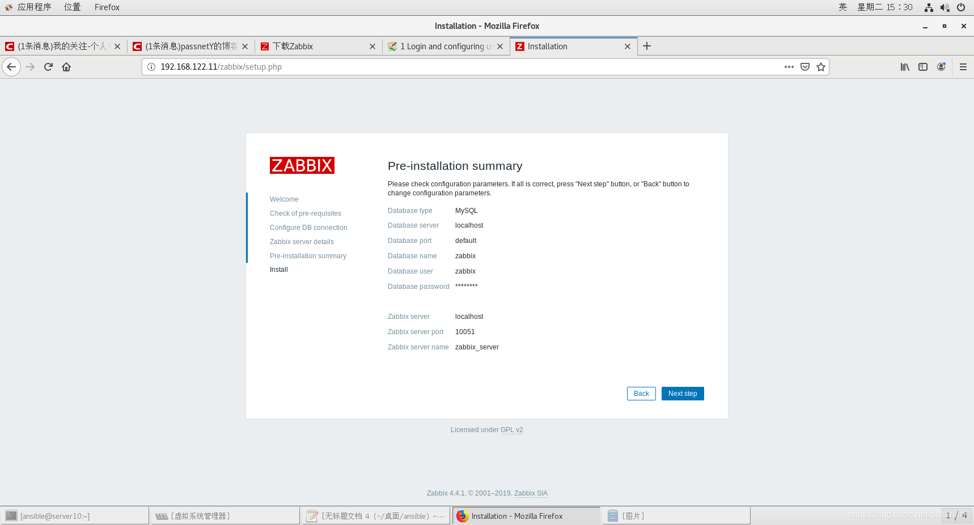Select Pre-installation summary step
This screenshot has height=525, width=974.
308,256
